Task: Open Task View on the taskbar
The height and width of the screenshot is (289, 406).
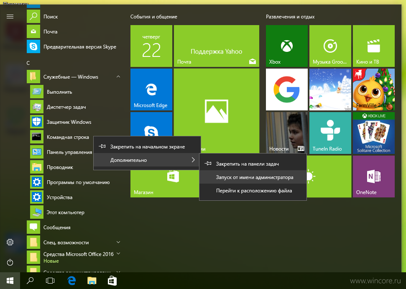Action: (x=50, y=281)
